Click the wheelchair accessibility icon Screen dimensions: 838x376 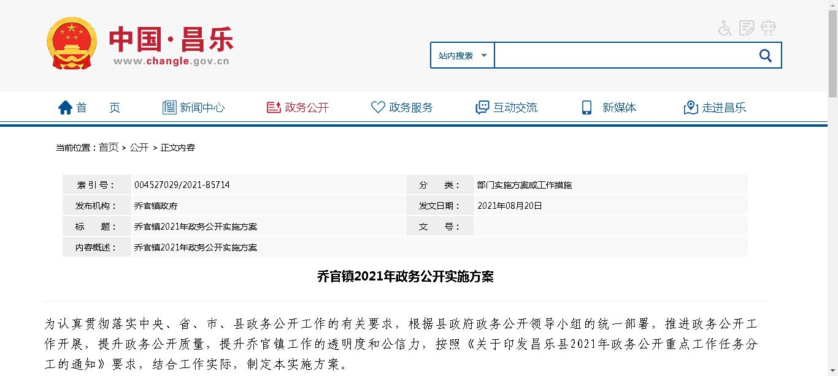click(725, 28)
